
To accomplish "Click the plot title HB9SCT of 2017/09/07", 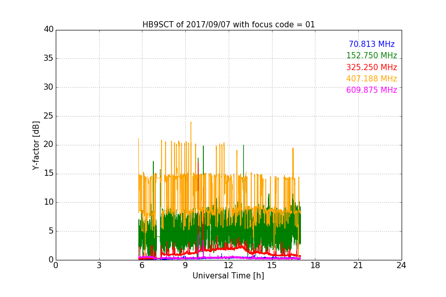I will click(229, 25).
